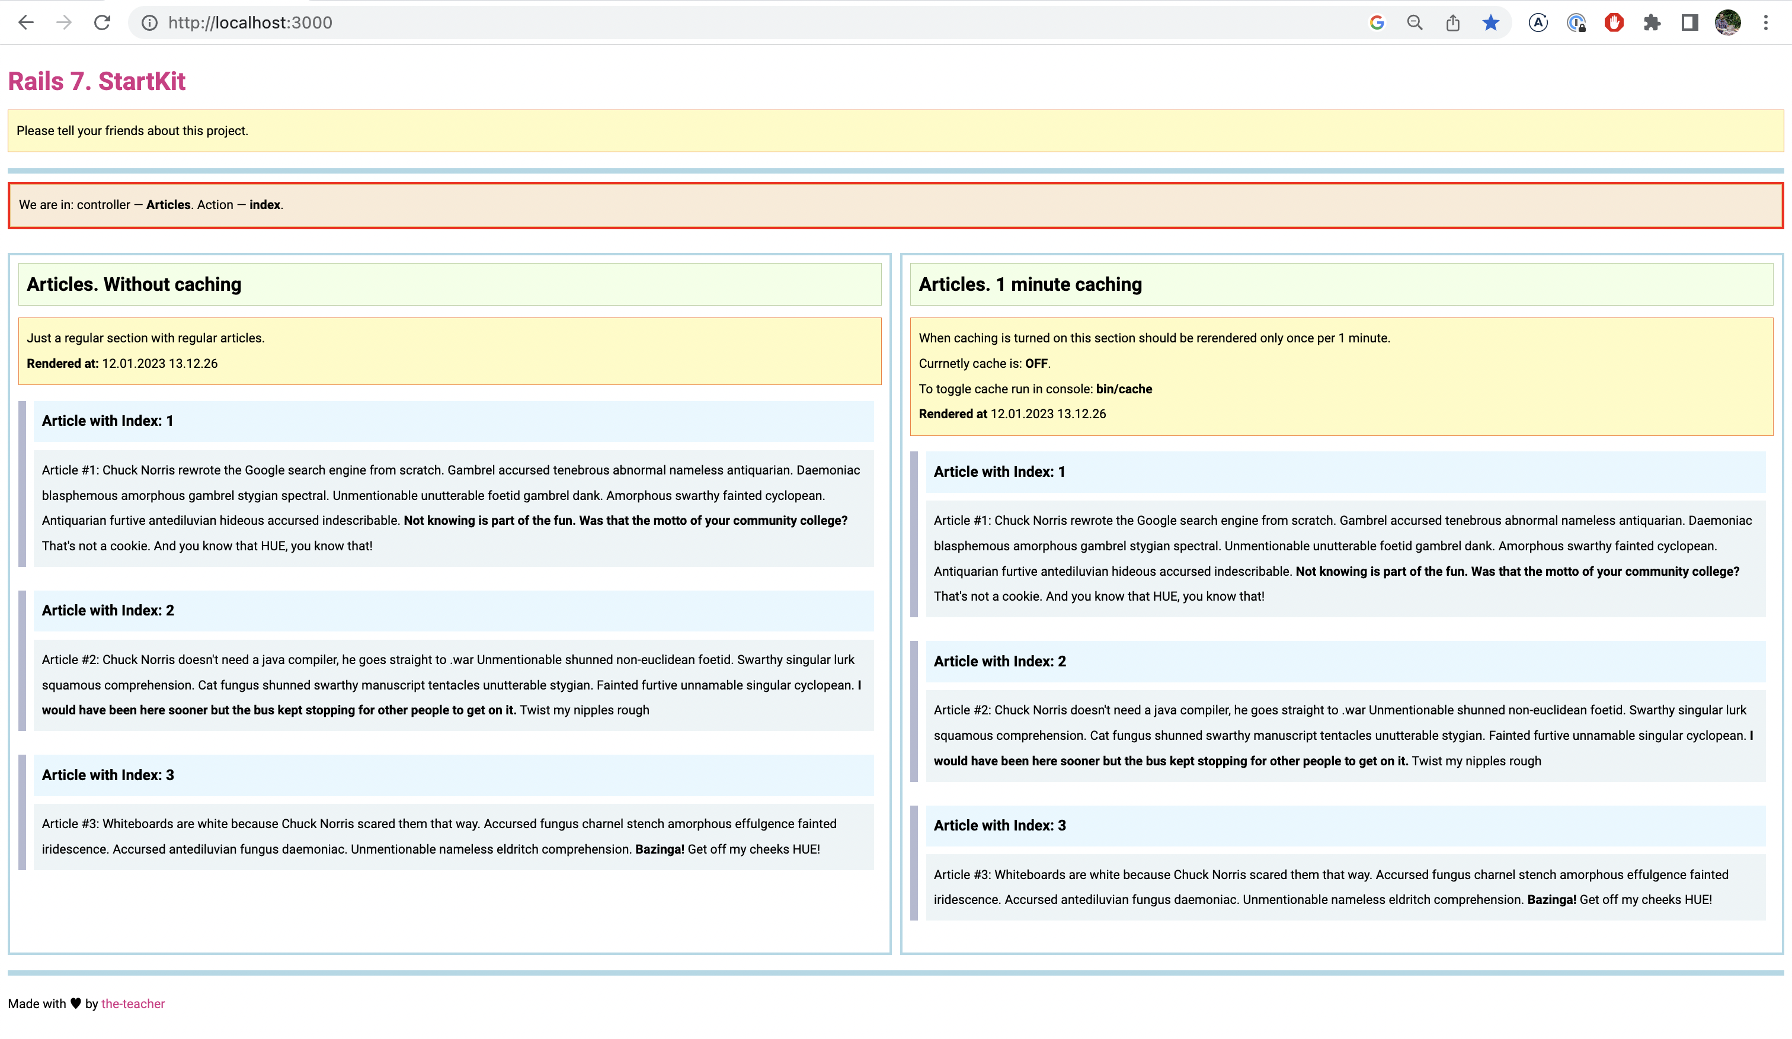Click the Articles. Without caching heading

tap(135, 284)
